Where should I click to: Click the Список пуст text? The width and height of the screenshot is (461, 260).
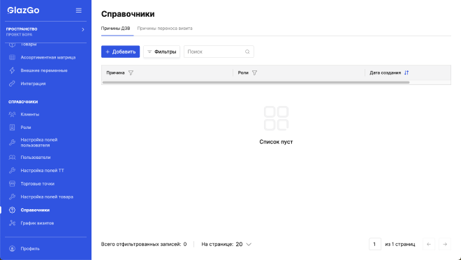tap(276, 142)
